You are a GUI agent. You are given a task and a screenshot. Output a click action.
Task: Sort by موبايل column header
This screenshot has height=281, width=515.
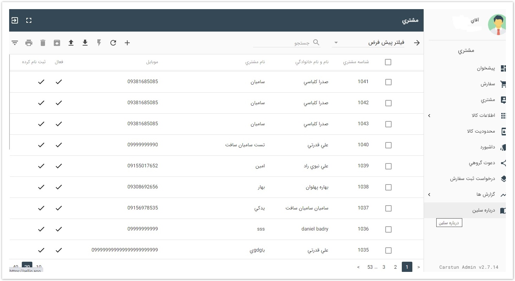click(152, 62)
